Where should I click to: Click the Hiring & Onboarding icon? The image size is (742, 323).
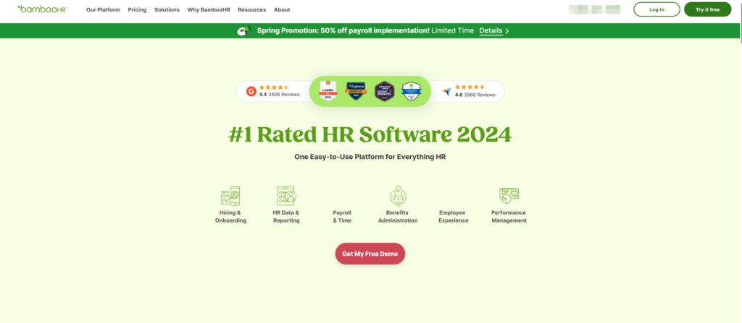pos(230,195)
